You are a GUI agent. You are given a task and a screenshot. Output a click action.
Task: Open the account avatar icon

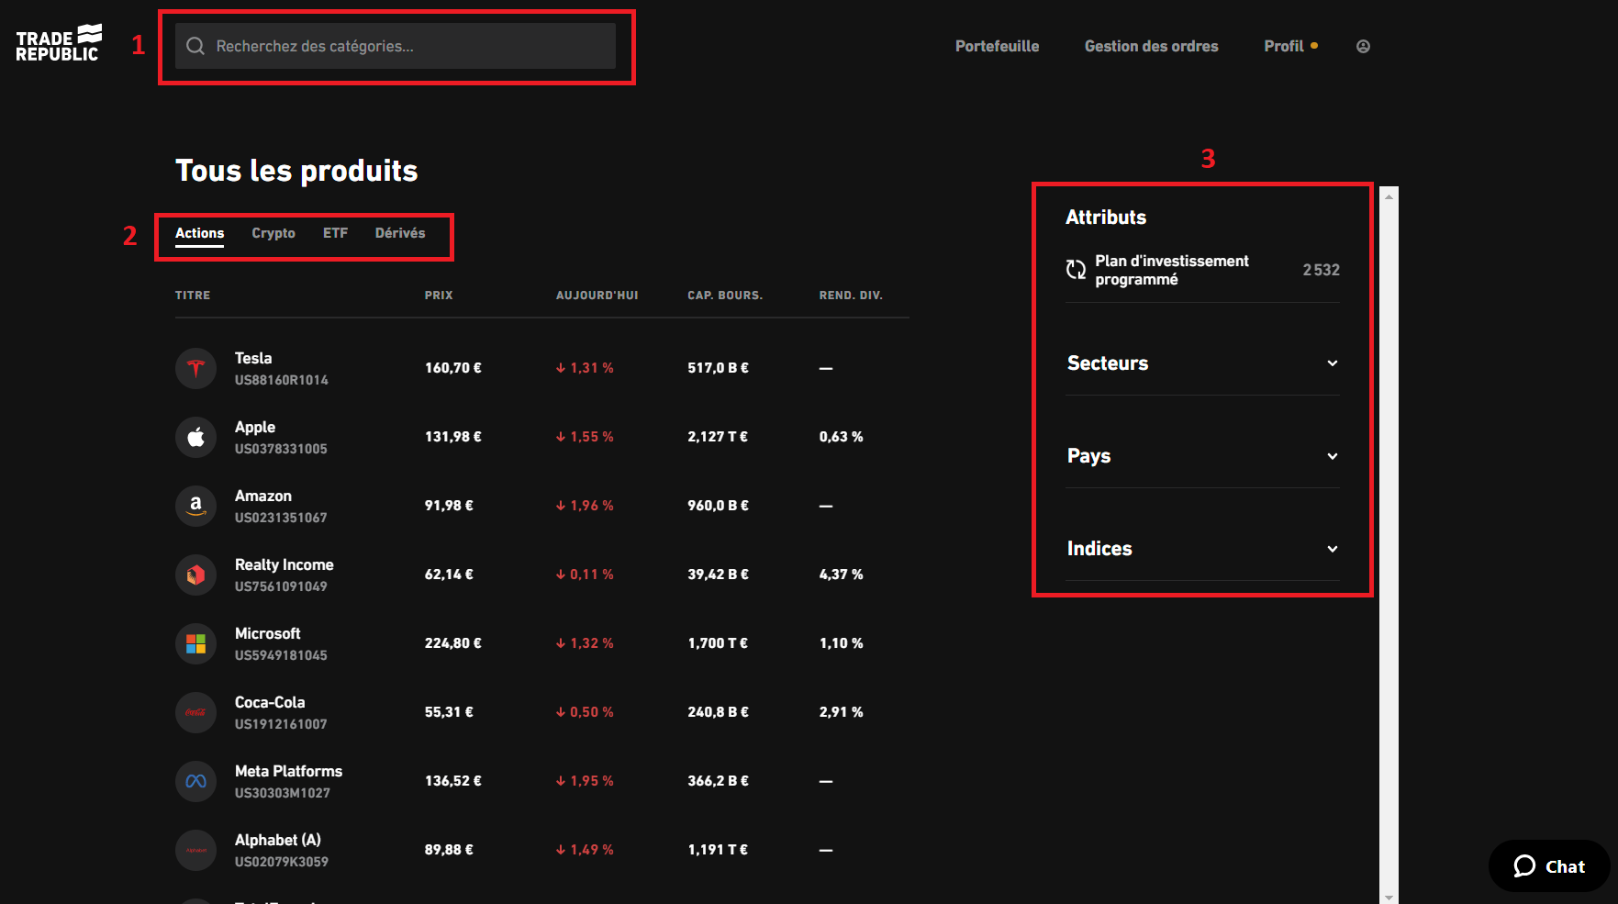click(x=1363, y=46)
